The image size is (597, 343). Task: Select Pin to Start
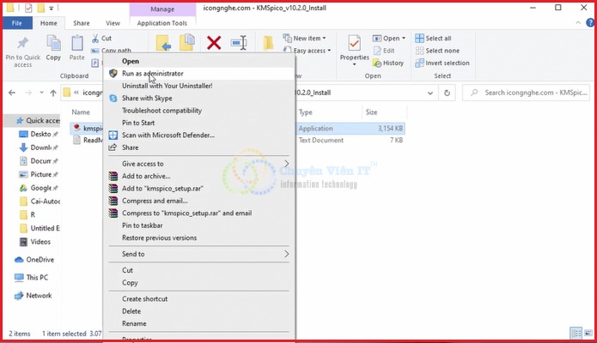[198, 123]
